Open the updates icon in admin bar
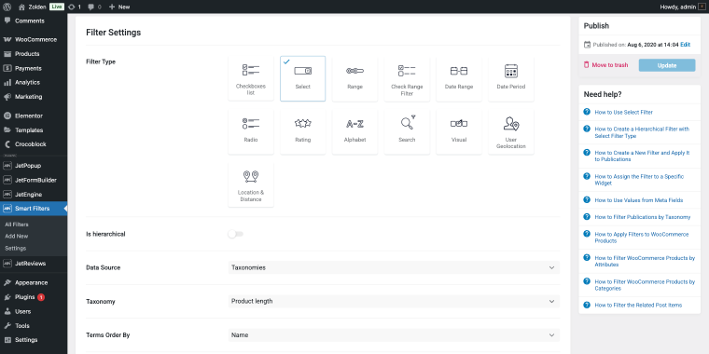Viewport: 709px width, 354px height. tap(75, 7)
